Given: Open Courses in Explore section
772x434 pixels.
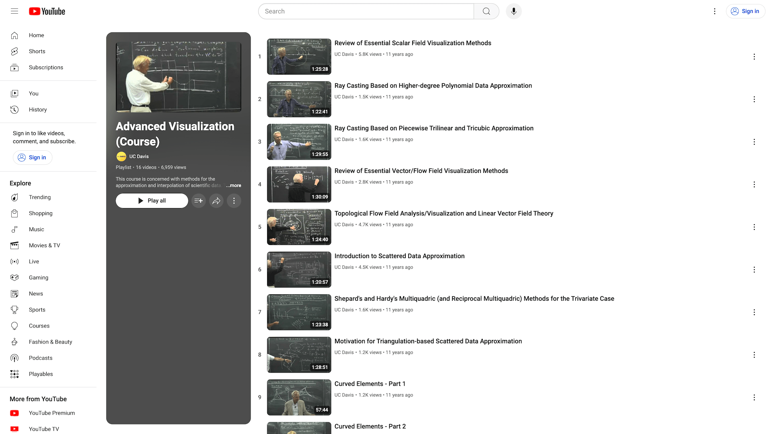Looking at the screenshot, I should tap(39, 326).
